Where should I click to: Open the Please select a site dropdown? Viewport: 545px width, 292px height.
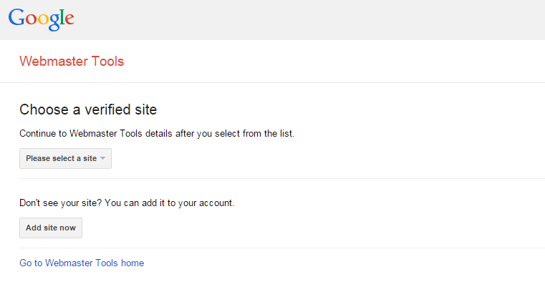pyautogui.click(x=65, y=158)
